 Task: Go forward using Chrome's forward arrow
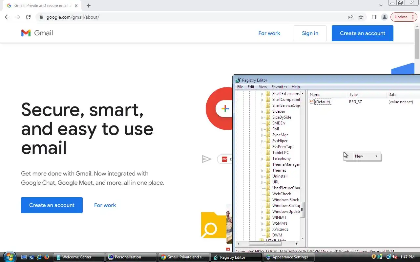(18, 17)
